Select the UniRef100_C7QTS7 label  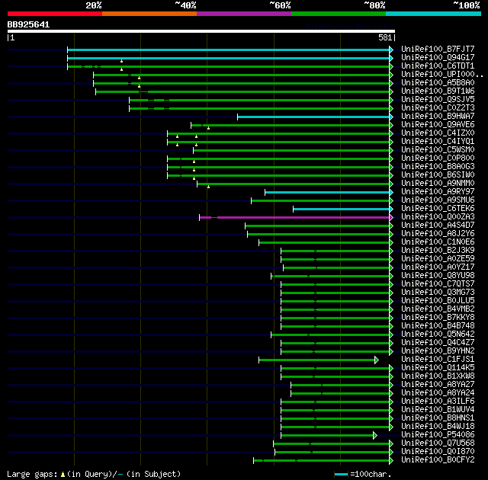tap(438, 284)
